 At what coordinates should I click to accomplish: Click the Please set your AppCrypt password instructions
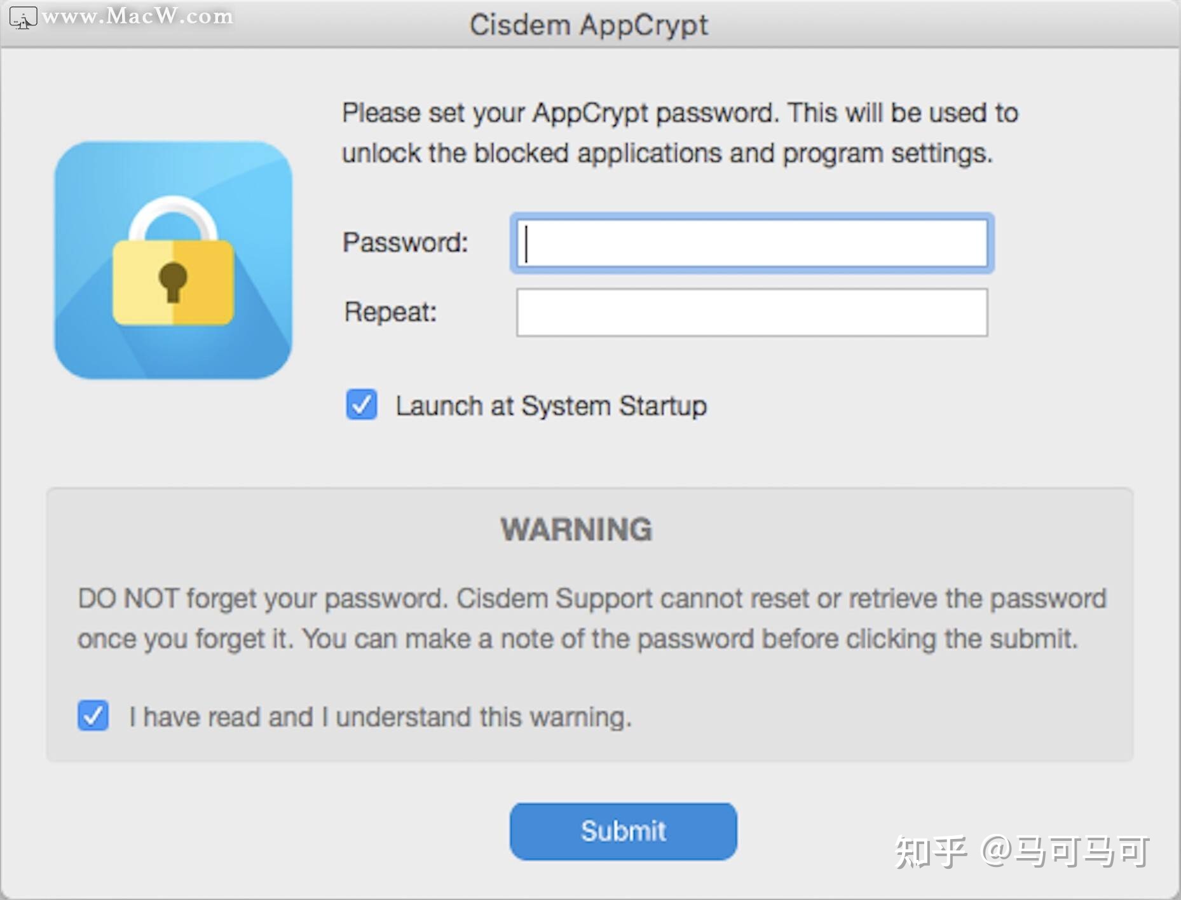tap(680, 133)
